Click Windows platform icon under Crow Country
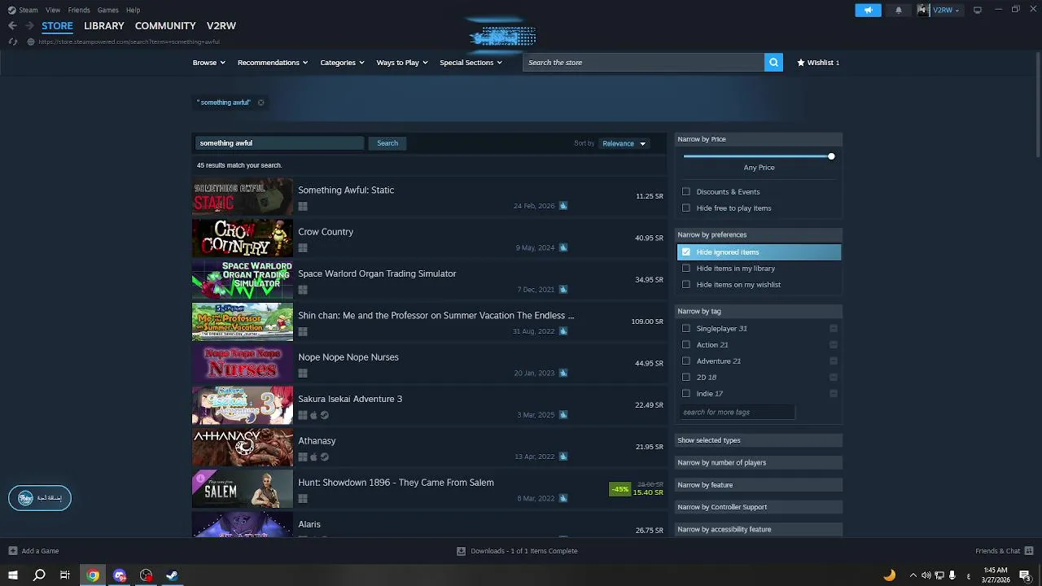The height and width of the screenshot is (586, 1042). point(303,247)
